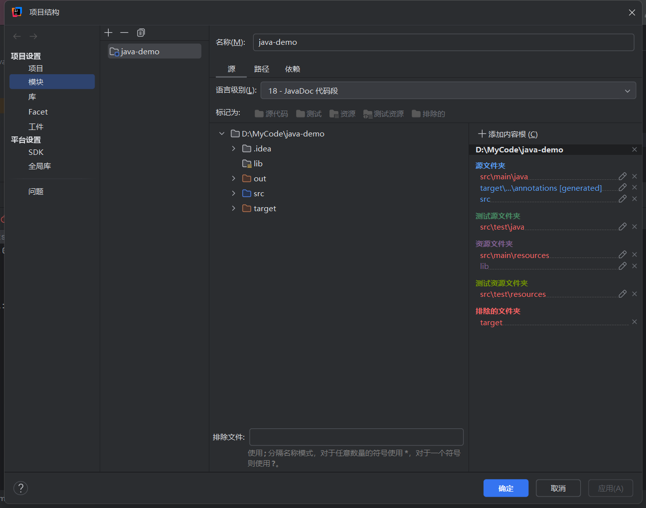Click the 应用 apply button
Viewport: 646px width, 508px height.
point(611,488)
